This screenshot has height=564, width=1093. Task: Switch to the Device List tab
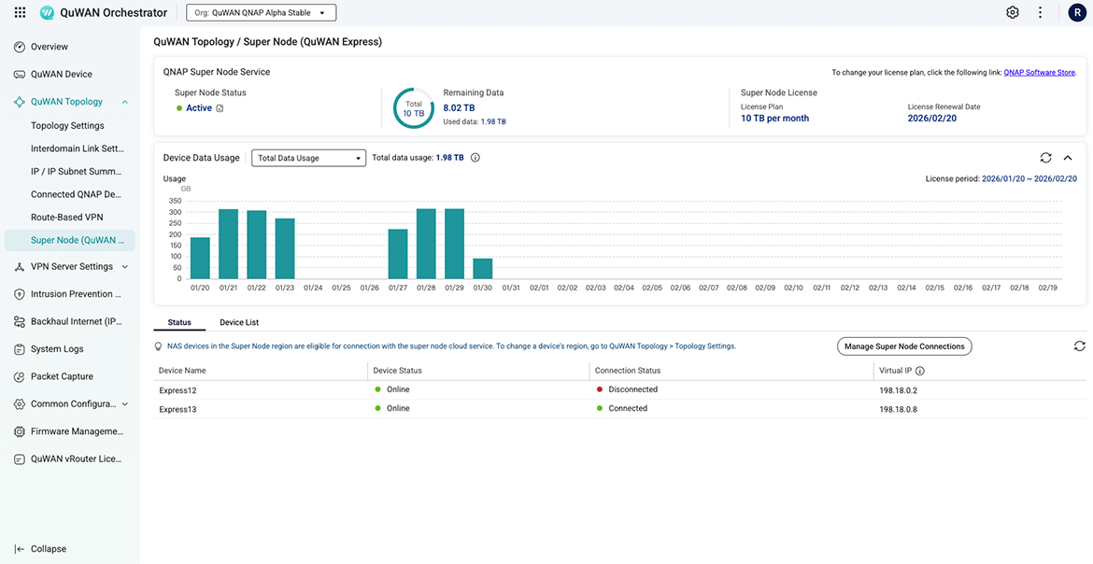[x=239, y=323]
